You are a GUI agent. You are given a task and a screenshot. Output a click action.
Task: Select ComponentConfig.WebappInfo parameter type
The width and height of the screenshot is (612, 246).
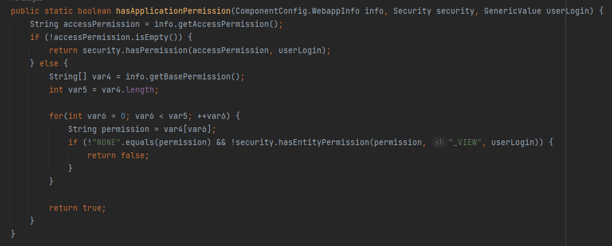click(x=298, y=11)
